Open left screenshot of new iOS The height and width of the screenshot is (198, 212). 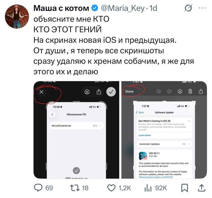[x=76, y=130]
